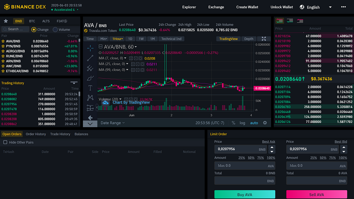The height and width of the screenshot is (199, 354).
Task: Click the Sell AVA button
Action: coord(317,195)
